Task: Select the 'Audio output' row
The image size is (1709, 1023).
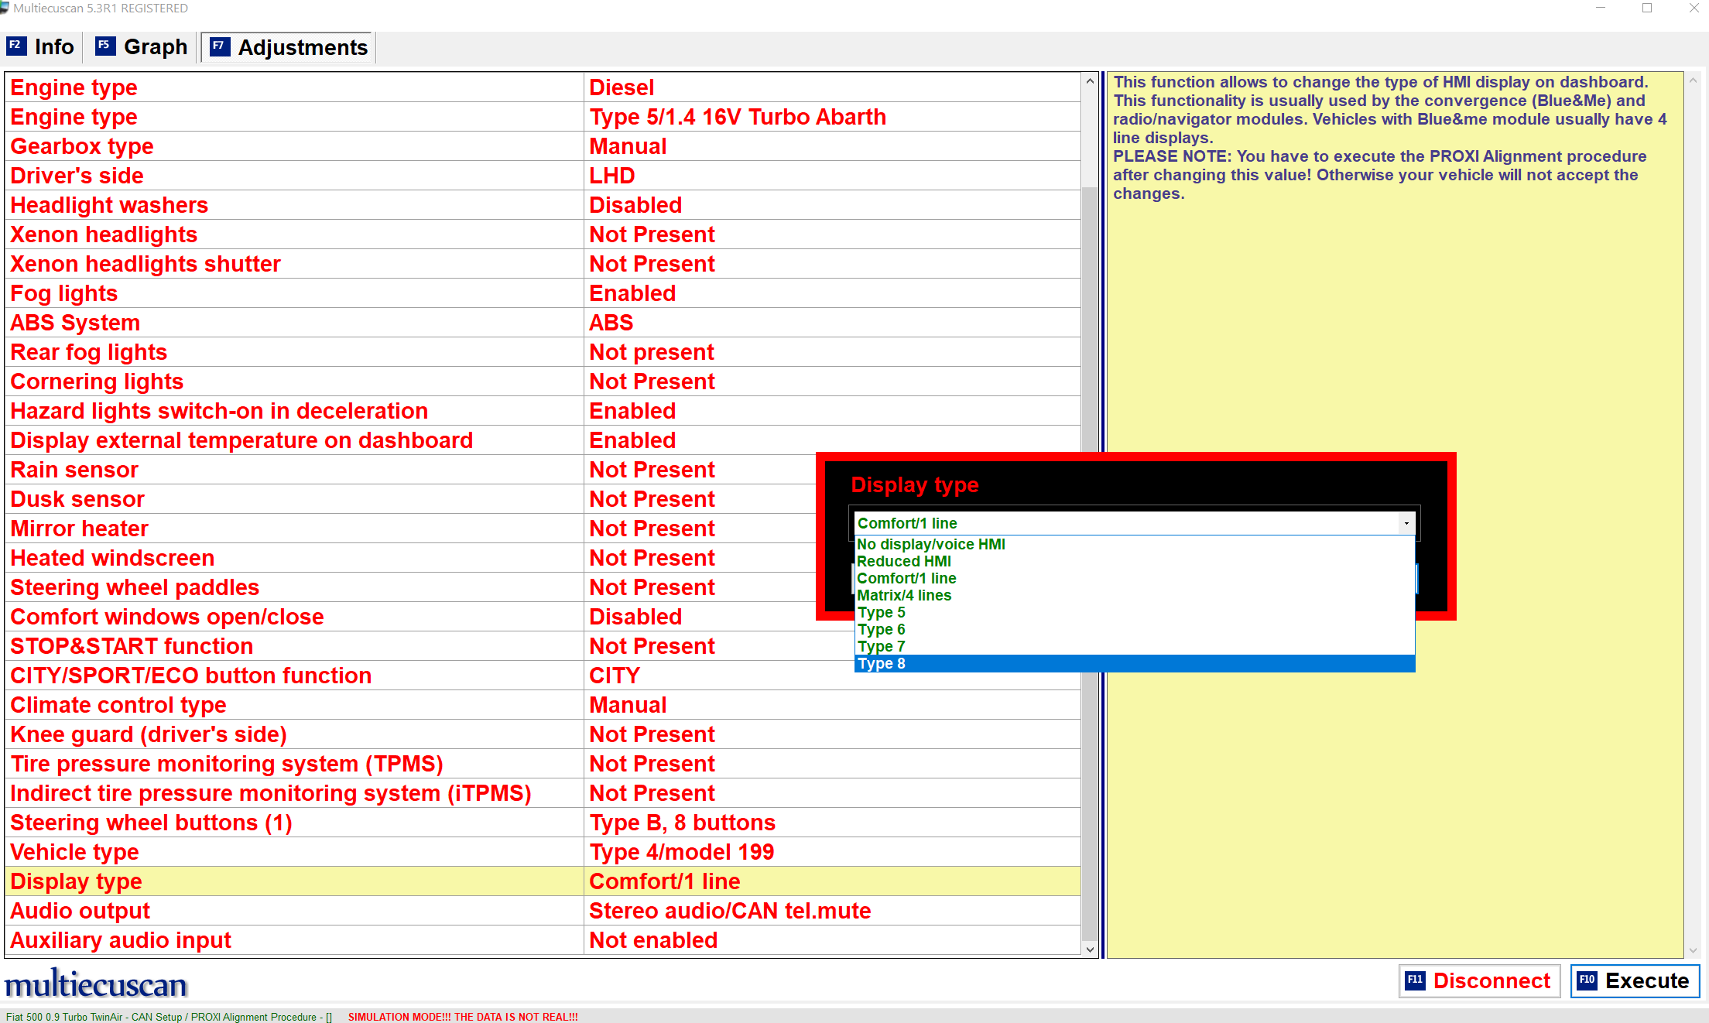Action: click(x=543, y=911)
